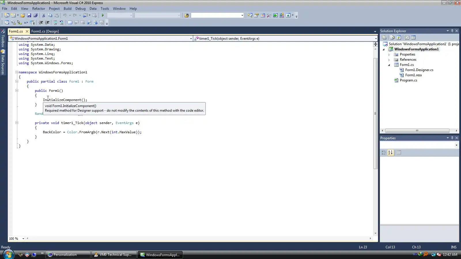Image resolution: width=461 pixels, height=259 pixels.
Task: Click the Undo arrow icon
Action: pyautogui.click(x=65, y=15)
